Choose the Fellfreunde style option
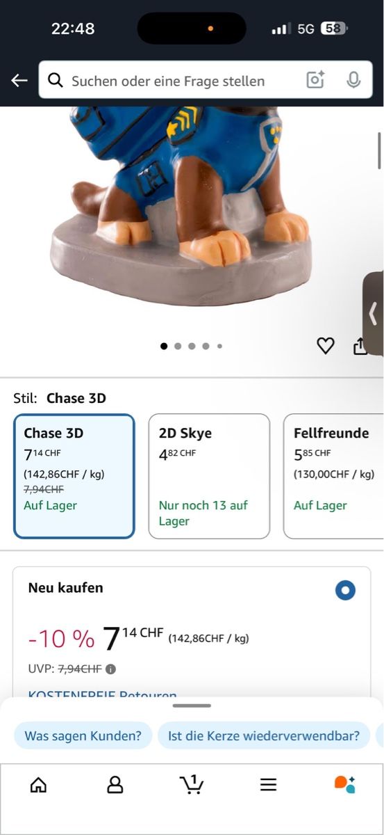The height and width of the screenshot is (835, 384). [333, 477]
